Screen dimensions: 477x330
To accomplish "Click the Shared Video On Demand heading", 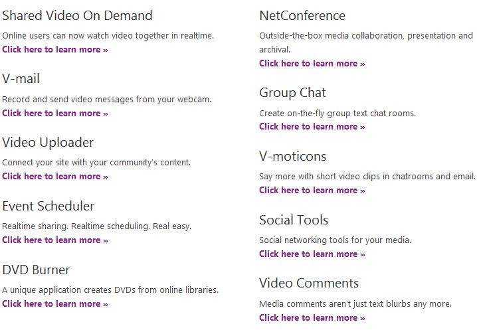I will [77, 15].
